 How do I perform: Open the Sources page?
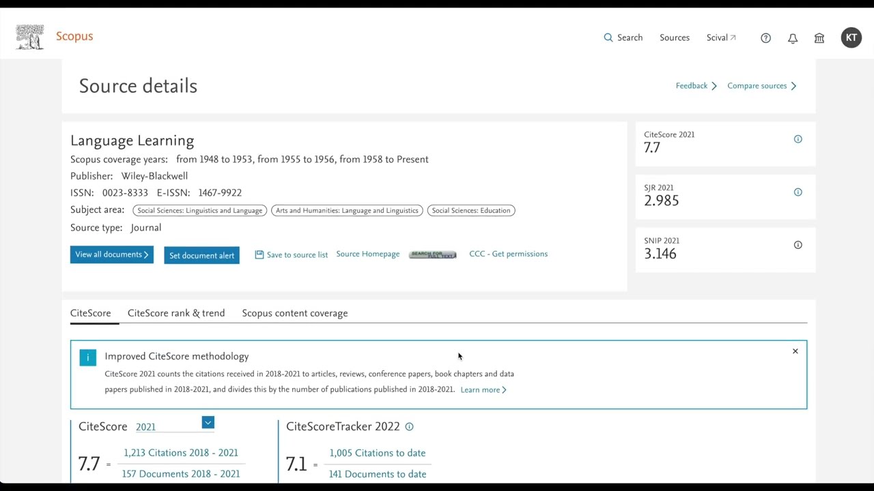coord(675,38)
